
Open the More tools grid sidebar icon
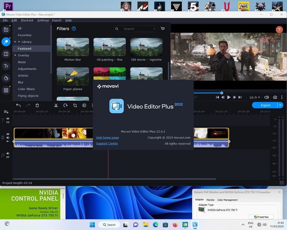pyautogui.click(x=6, y=90)
